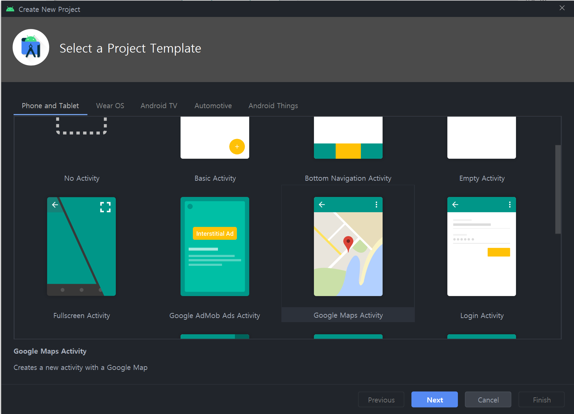Viewport: 574px width, 414px height.
Task: Click the Google Maps Activity label in grid
Action: click(348, 315)
